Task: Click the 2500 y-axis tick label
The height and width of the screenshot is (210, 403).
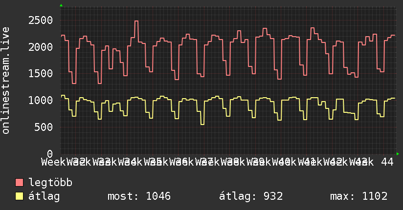Action: [x=41, y=21]
